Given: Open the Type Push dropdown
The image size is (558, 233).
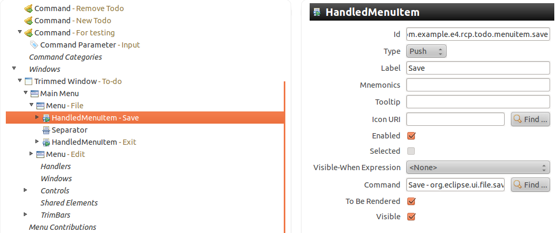Looking at the screenshot, I should click(427, 51).
